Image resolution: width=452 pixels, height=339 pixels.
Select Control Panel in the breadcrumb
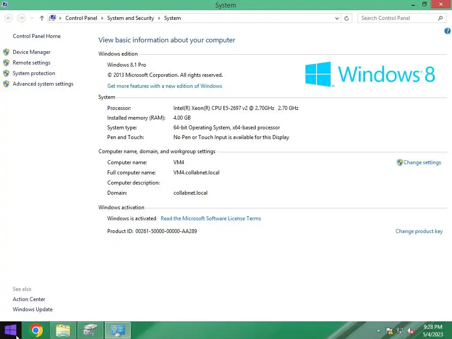pos(81,18)
